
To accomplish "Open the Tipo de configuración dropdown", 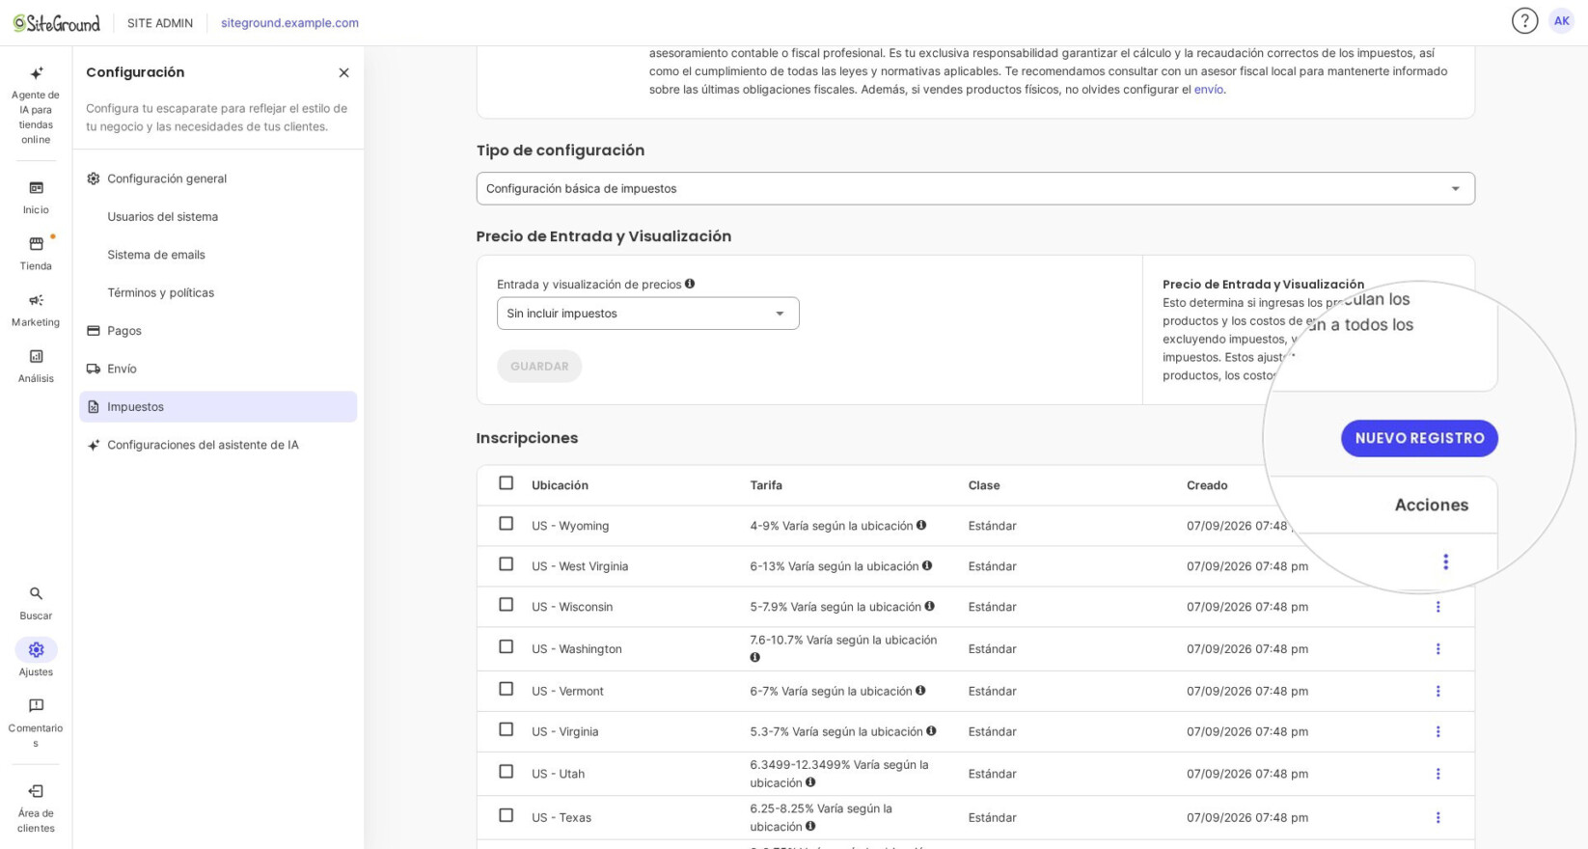I will [x=975, y=188].
